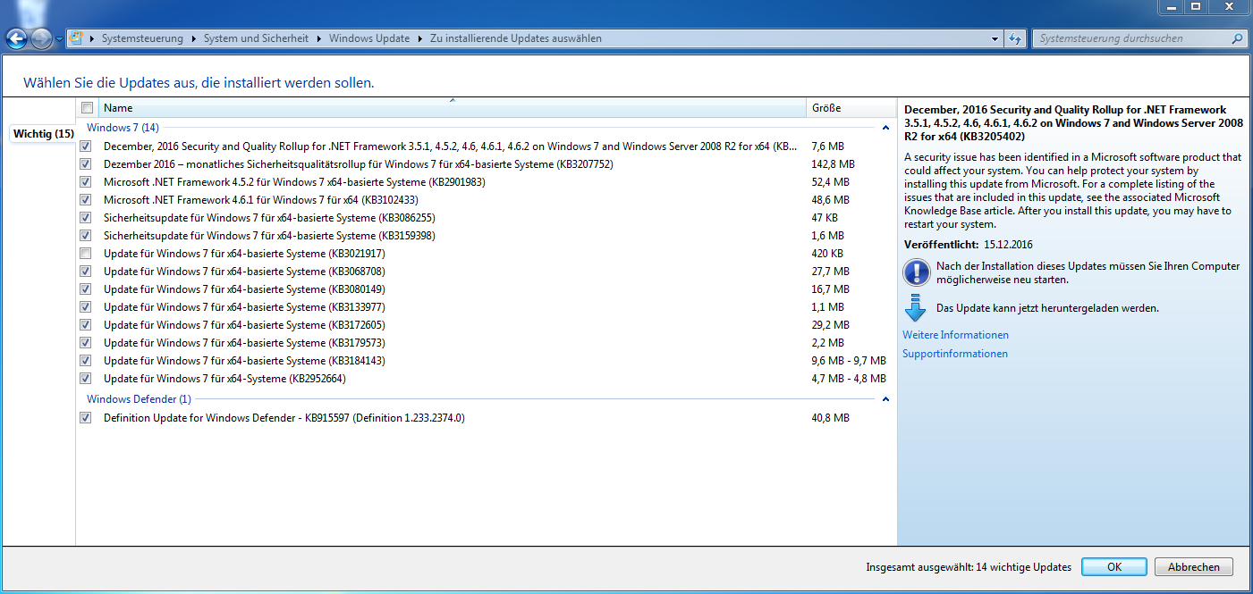Click the Abbrechen button
1253x594 pixels.
pos(1193,567)
